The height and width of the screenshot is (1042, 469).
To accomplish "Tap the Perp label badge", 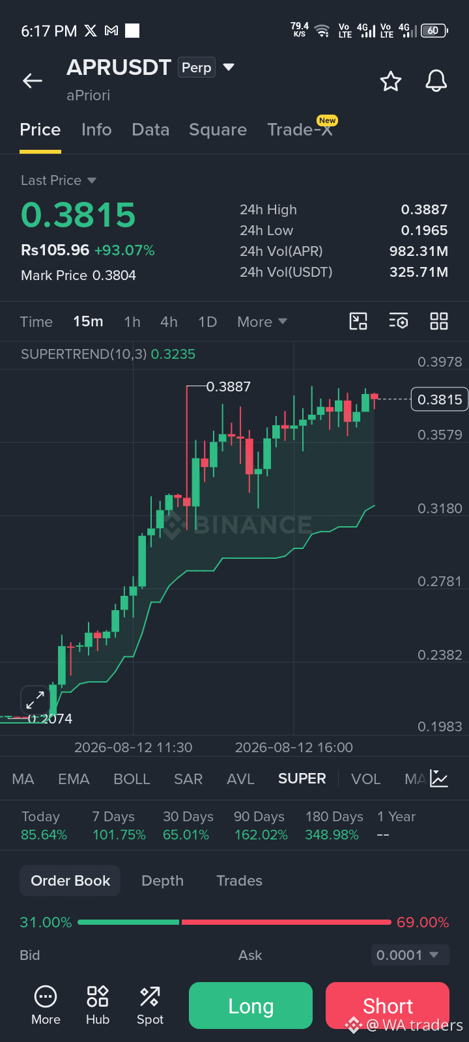I will click(x=197, y=67).
